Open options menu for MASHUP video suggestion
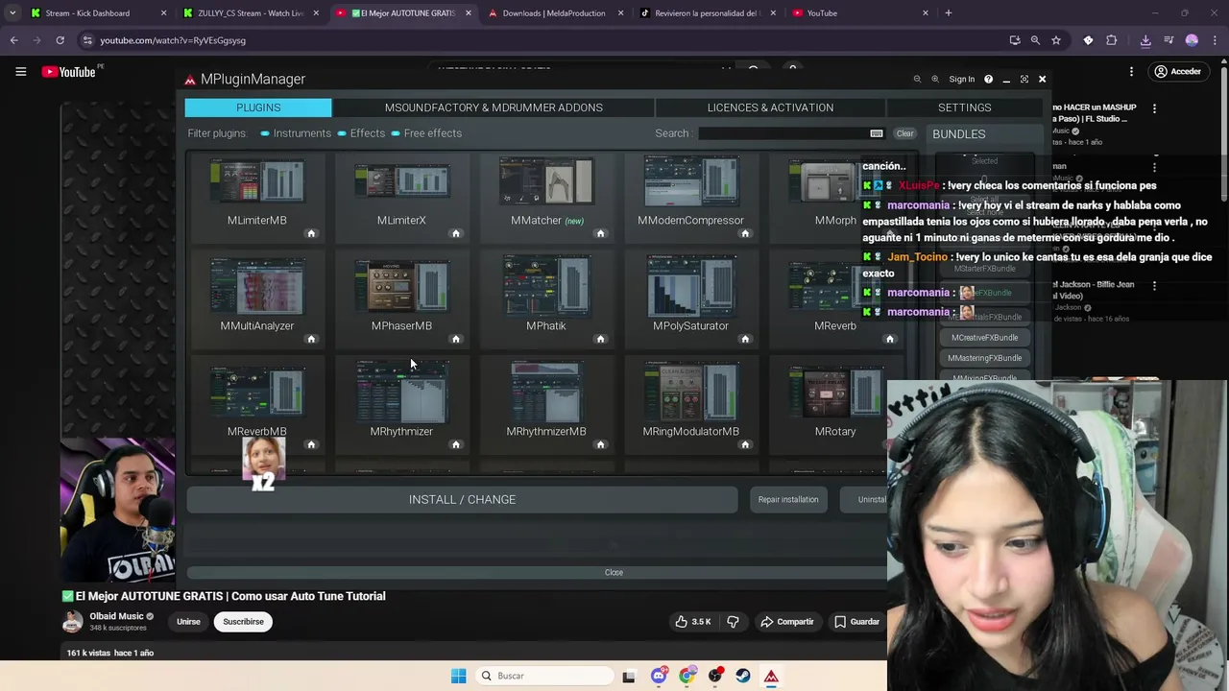The image size is (1229, 691). coord(1154,108)
